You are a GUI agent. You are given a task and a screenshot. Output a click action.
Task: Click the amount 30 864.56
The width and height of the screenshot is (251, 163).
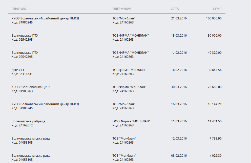pos(215,70)
